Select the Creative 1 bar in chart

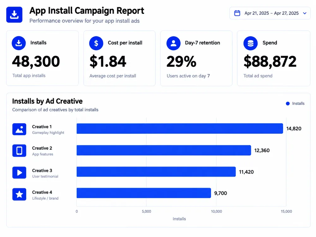click(x=180, y=129)
